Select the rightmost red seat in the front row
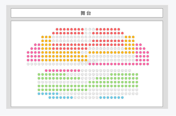Screen dimensions: 176x116 [x=119, y=29]
